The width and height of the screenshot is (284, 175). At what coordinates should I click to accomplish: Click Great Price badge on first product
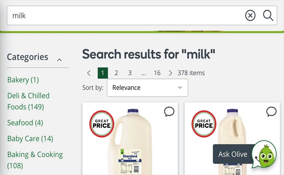click(102, 124)
